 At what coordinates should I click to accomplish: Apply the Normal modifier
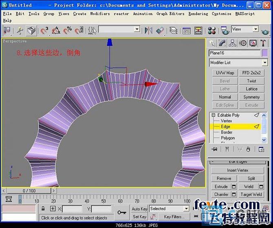pos(225,97)
